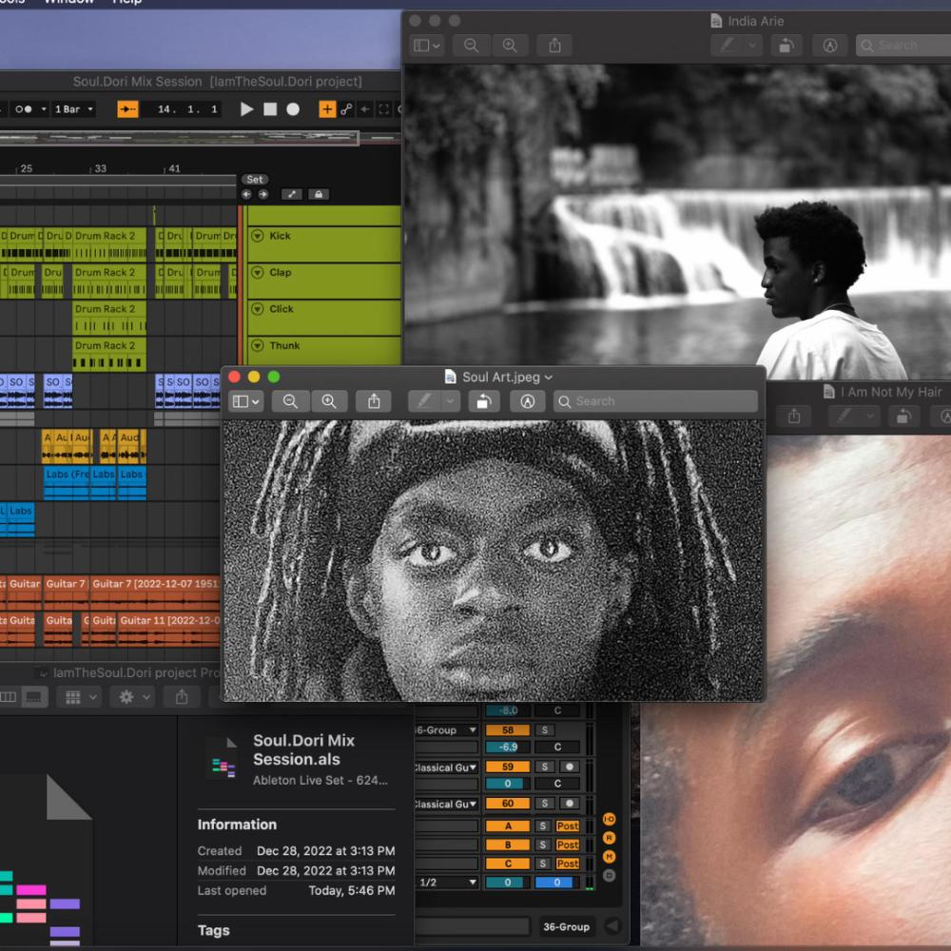Screen dimensions: 951x951
Task: Select the Guitar 7 [2022-12-07 clip
Action: pos(155,592)
